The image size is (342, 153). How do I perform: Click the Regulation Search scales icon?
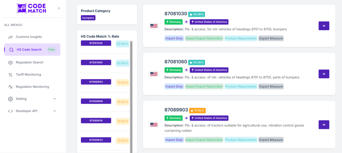click(10, 62)
